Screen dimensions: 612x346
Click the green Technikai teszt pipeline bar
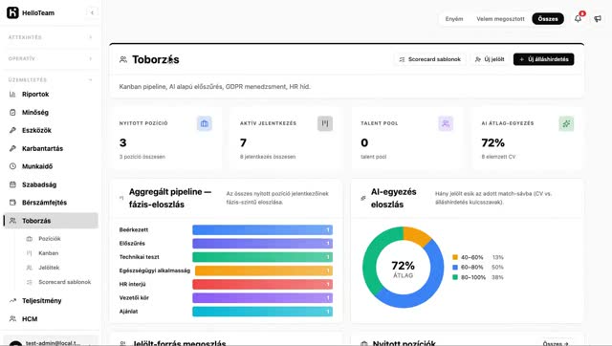[263, 257]
